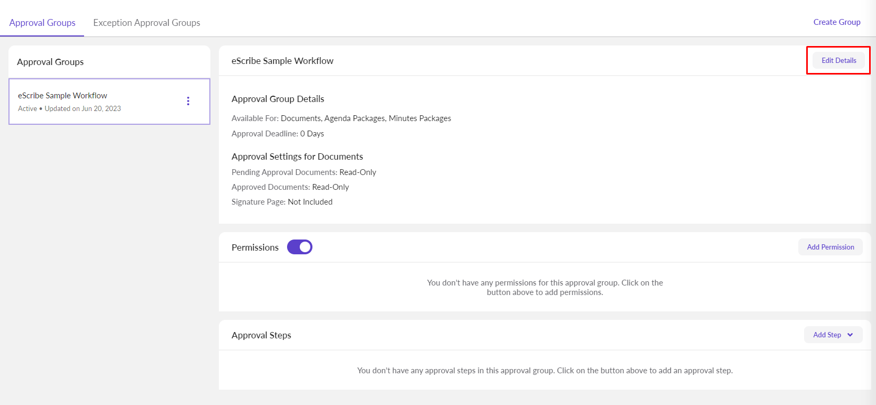
Task: Open the three-dot menu for eScribe Sample Workflow
Action: (188, 101)
